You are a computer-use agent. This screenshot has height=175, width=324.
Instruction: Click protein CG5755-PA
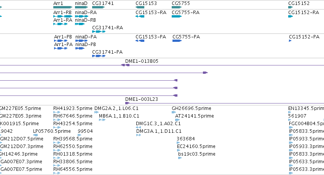pyautogui.click(x=186, y=37)
